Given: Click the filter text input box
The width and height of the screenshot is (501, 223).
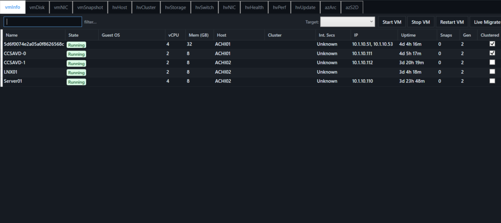Looking at the screenshot, I should pyautogui.click(x=43, y=22).
